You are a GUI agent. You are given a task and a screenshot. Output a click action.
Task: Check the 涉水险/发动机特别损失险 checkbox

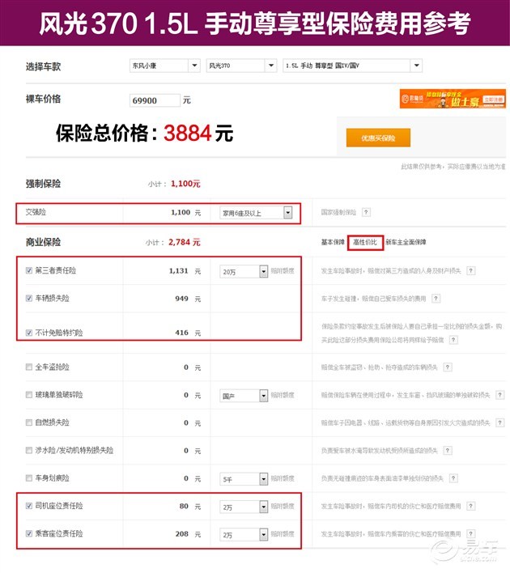pos(29,450)
